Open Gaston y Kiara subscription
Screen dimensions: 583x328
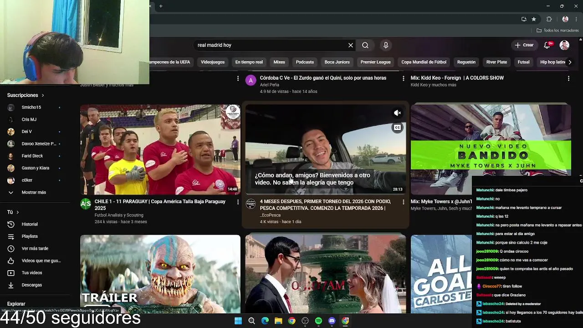point(35,168)
